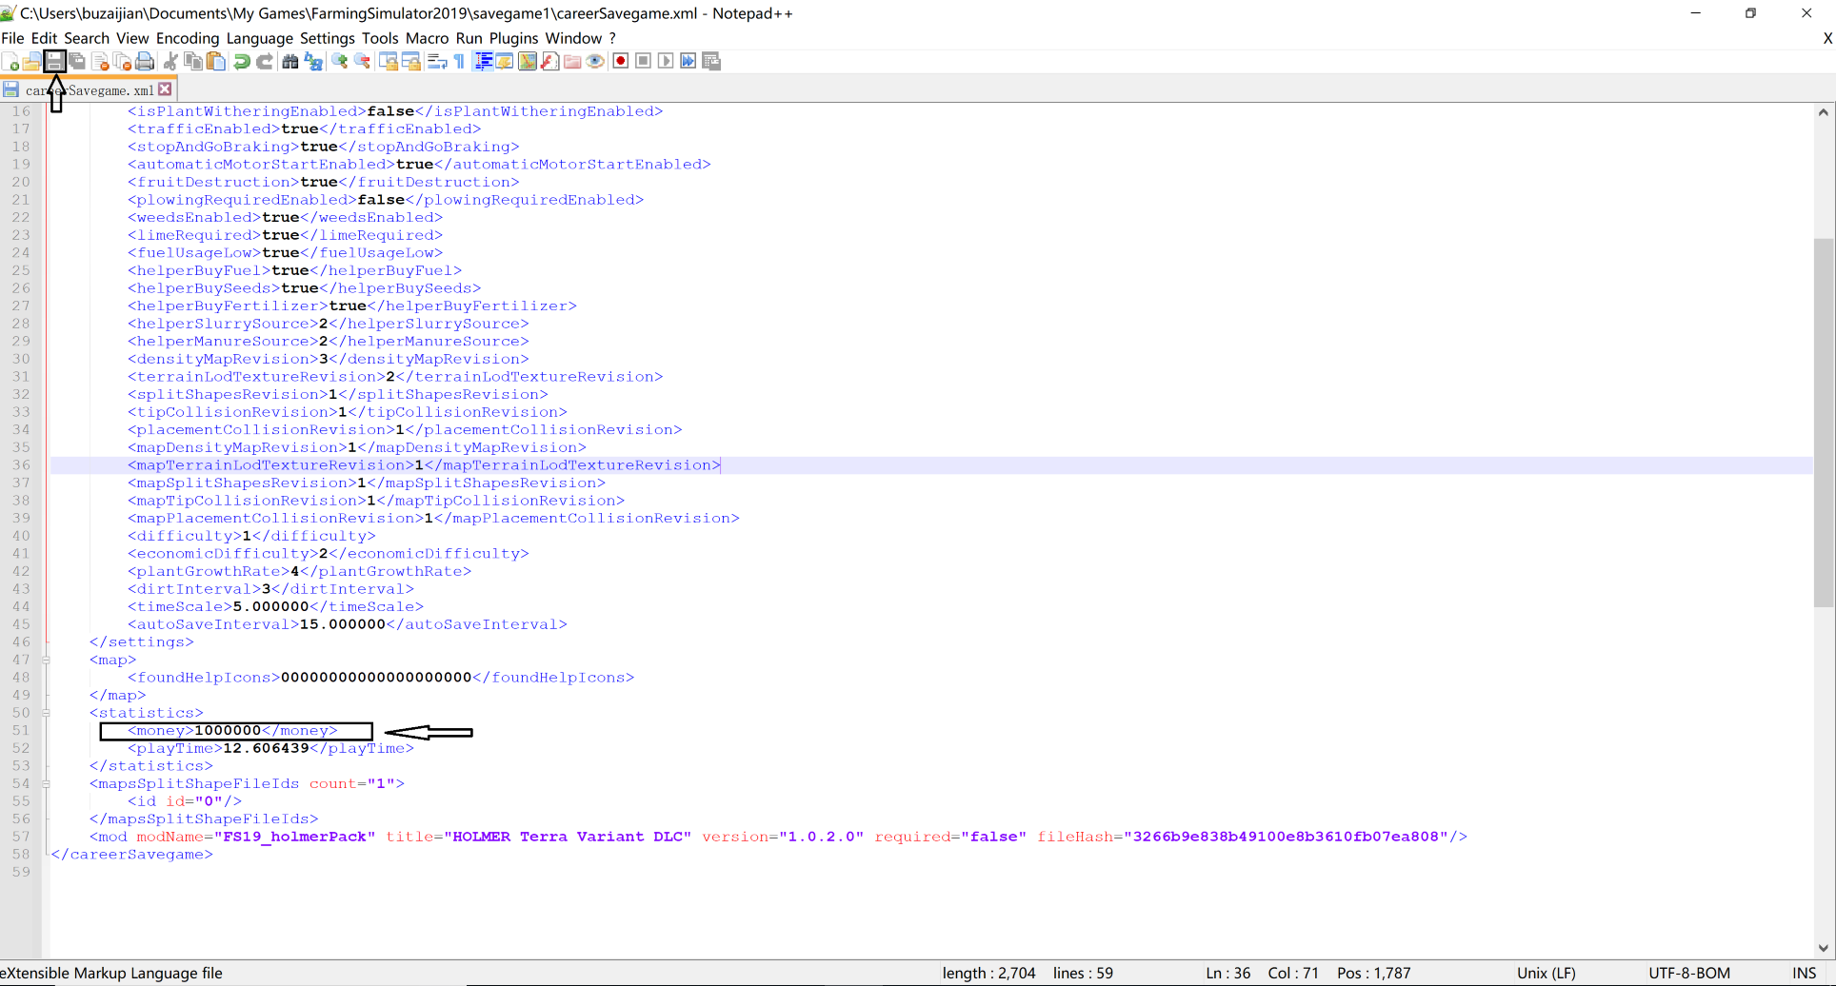Click the Stop Recording macro icon
The height and width of the screenshot is (986, 1836).
pos(643,61)
